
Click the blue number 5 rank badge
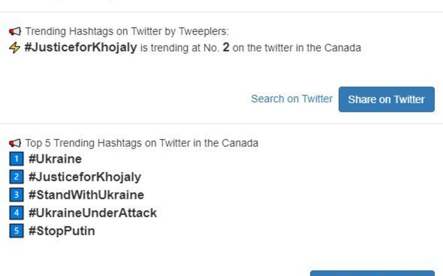tap(17, 230)
